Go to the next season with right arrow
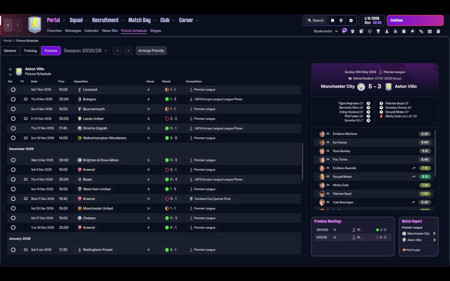Screen dimensions: 450x281 click(x=129, y=51)
